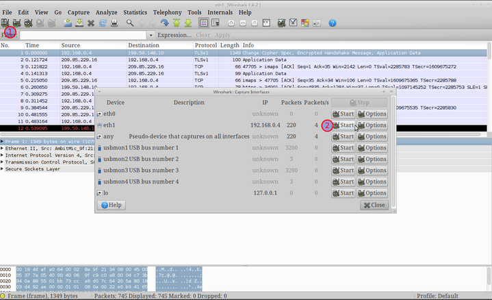
Task: Close the Capture Interfaces dialog
Action: pos(374,205)
